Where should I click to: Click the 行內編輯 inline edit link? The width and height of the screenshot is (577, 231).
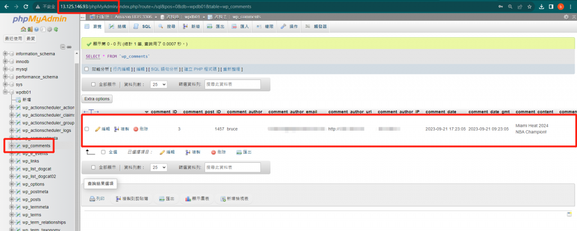click(121, 69)
